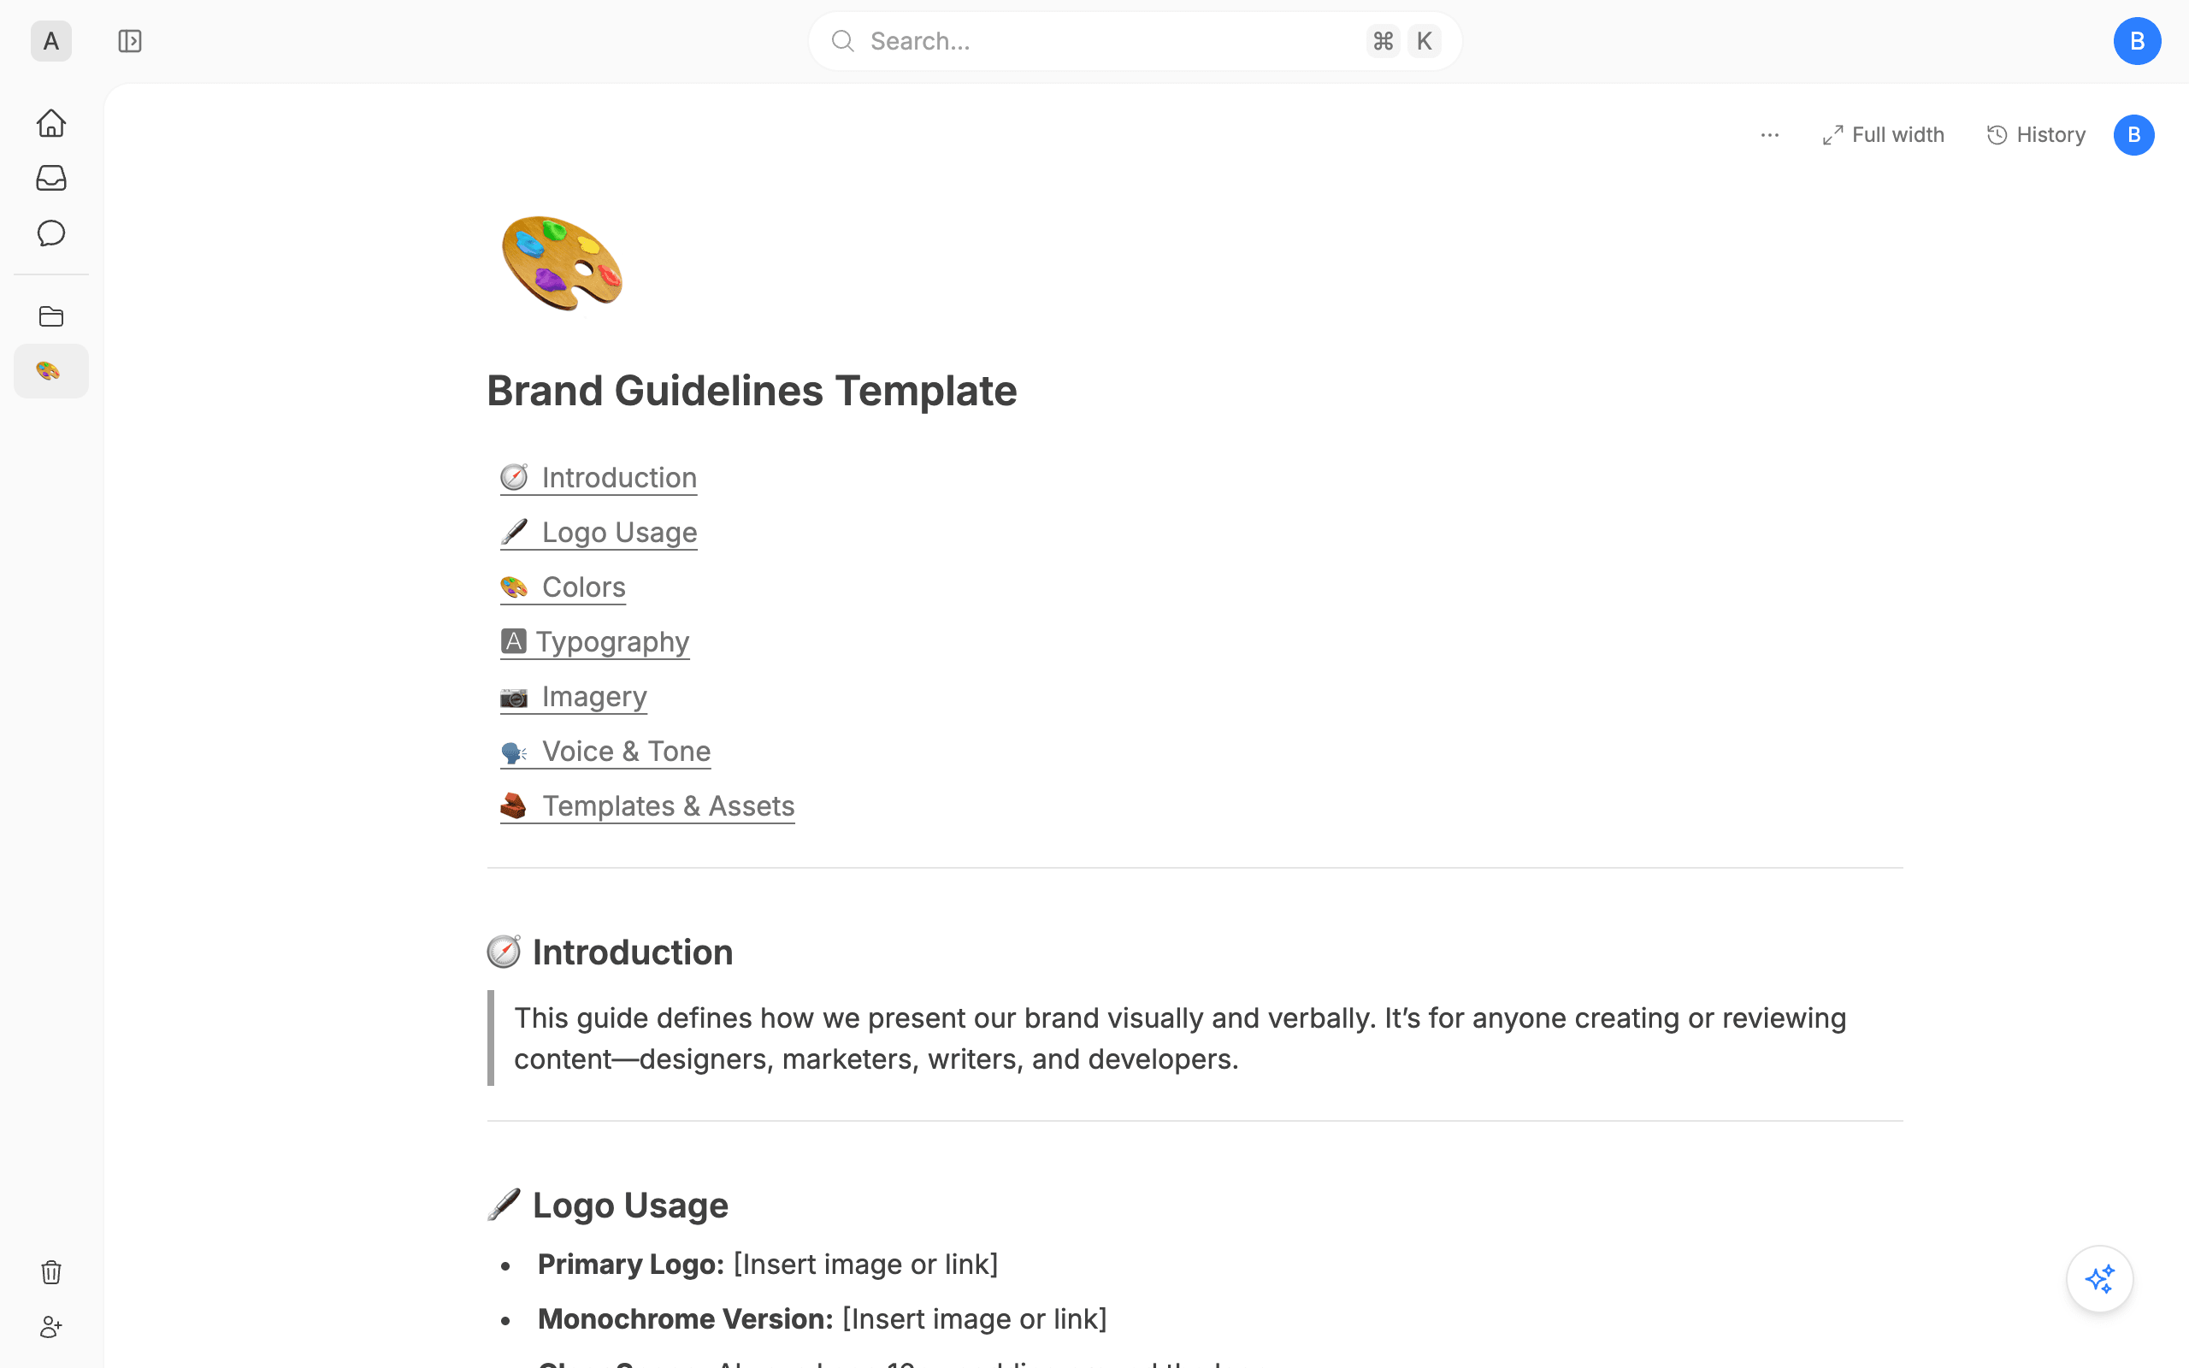Open the B user avatar menu in top bar

[x=2137, y=42]
